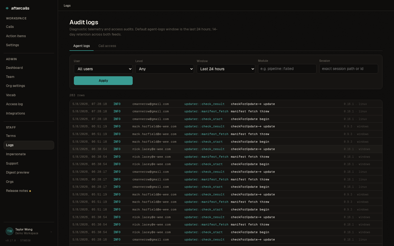Click mark.harfield email on 06:51:19 check_result row
The width and height of the screenshot is (394, 246).
pyautogui.click(x=154, y=127)
